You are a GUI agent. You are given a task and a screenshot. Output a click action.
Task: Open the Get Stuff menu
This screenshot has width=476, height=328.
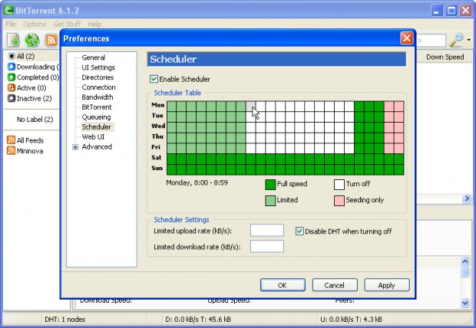click(67, 25)
